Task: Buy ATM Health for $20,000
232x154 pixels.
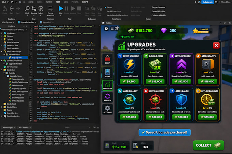Action: 181,117
